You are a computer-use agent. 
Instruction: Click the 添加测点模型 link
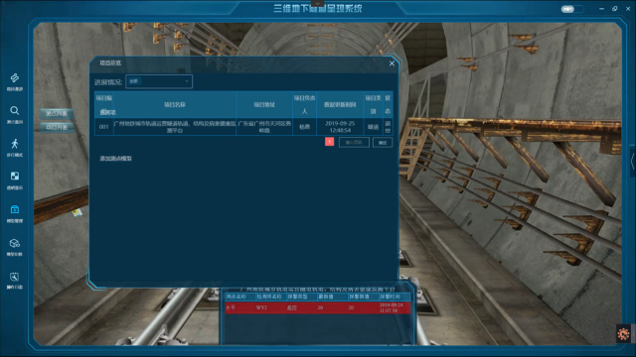115,159
